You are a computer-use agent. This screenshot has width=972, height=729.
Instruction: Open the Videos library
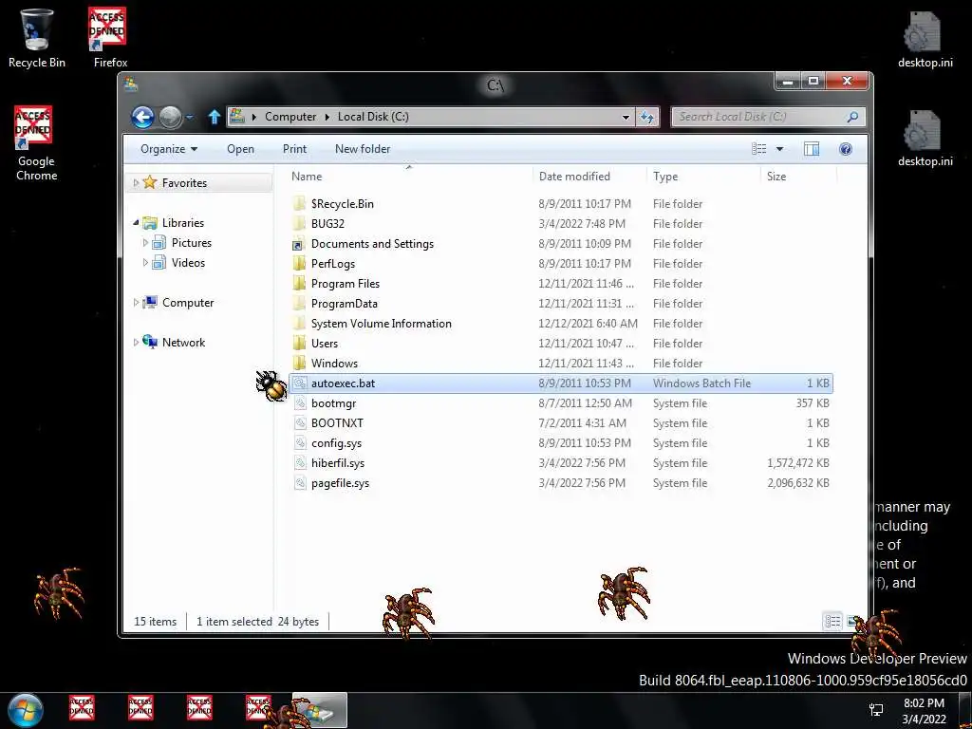[188, 262]
